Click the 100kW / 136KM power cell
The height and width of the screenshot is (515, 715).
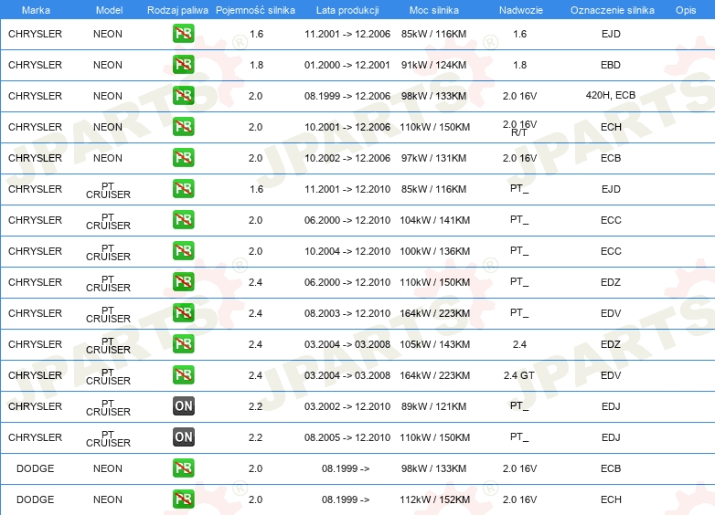[434, 251]
